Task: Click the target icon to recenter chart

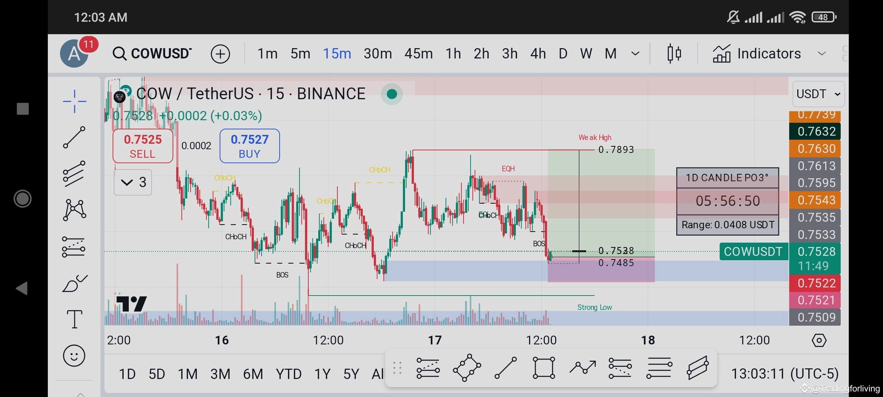Action: click(820, 340)
